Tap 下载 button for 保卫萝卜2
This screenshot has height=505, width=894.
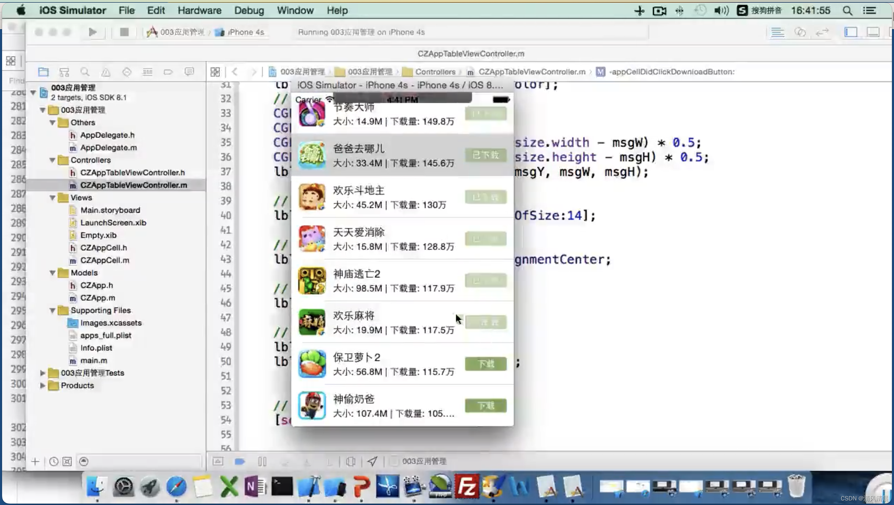coord(486,364)
